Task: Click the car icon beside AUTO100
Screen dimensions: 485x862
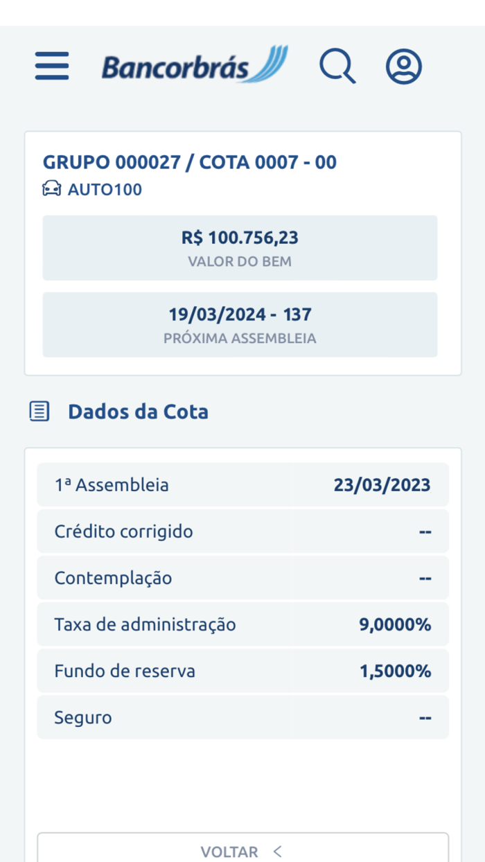Action: [51, 188]
